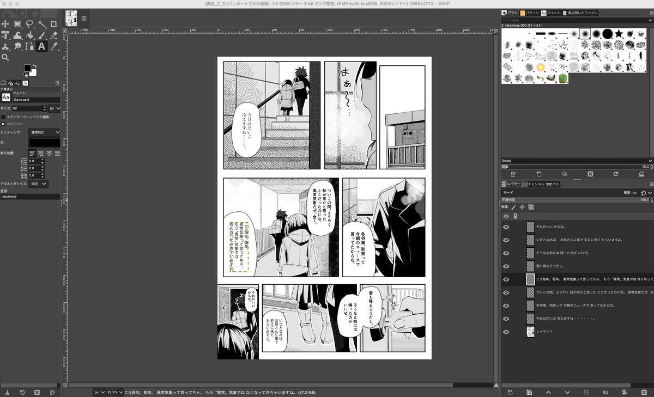654x397 pixels.
Task: Toggle visibility of レイヤー 1 layer
Action: pyautogui.click(x=506, y=332)
